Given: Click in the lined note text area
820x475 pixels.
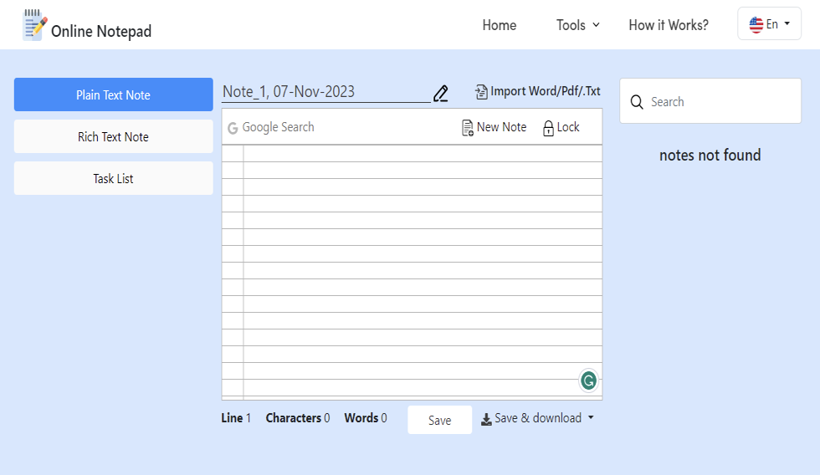Looking at the screenshot, I should click(x=412, y=272).
